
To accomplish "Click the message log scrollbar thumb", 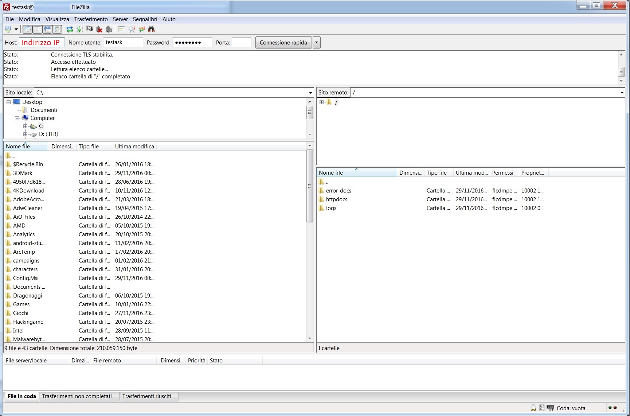I will pyautogui.click(x=621, y=71).
